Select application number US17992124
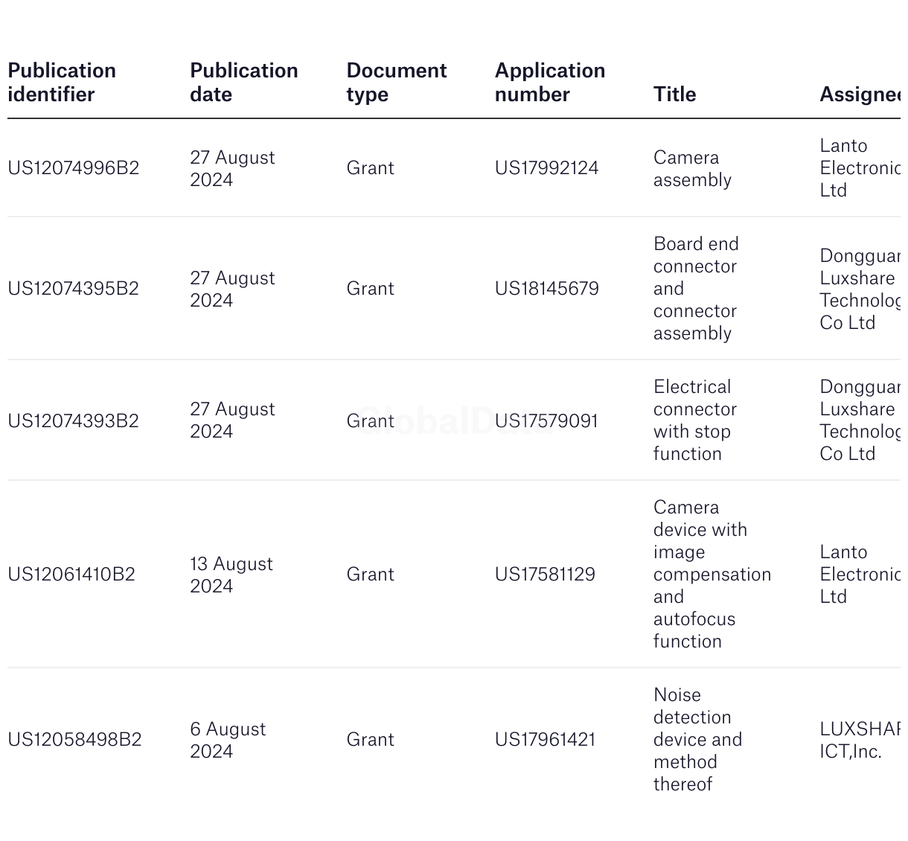Viewport: 908px width, 841px height. 546,168
